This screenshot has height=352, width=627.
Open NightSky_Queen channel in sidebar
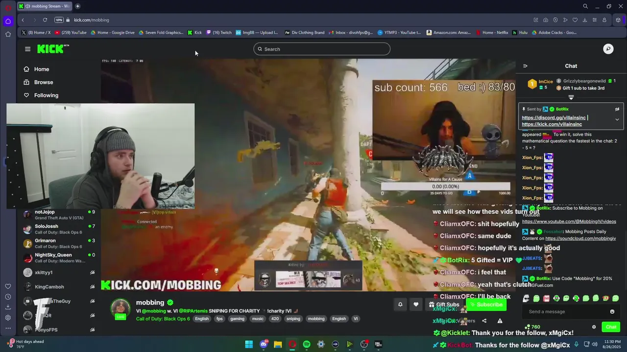[x=59, y=258]
